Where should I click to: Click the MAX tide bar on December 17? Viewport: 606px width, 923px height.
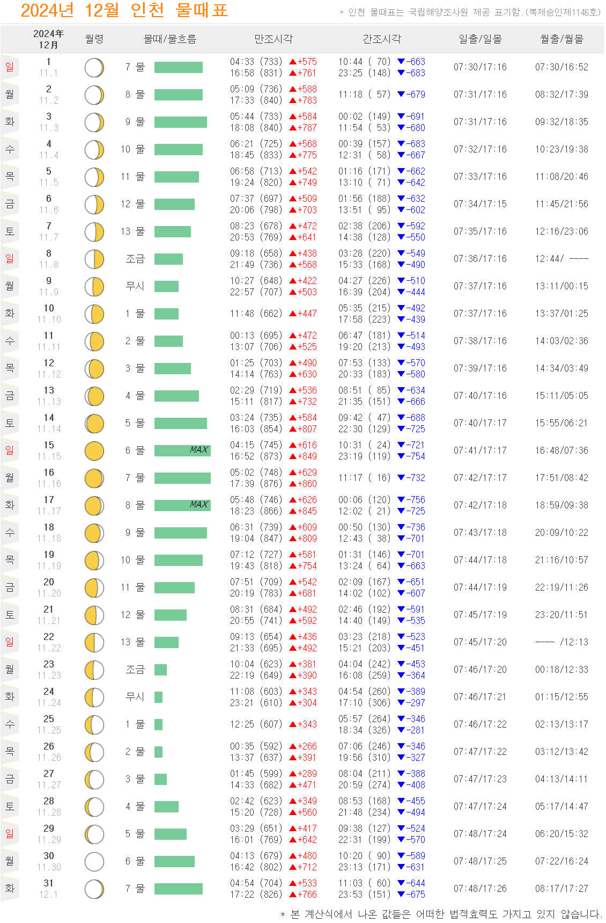[182, 505]
